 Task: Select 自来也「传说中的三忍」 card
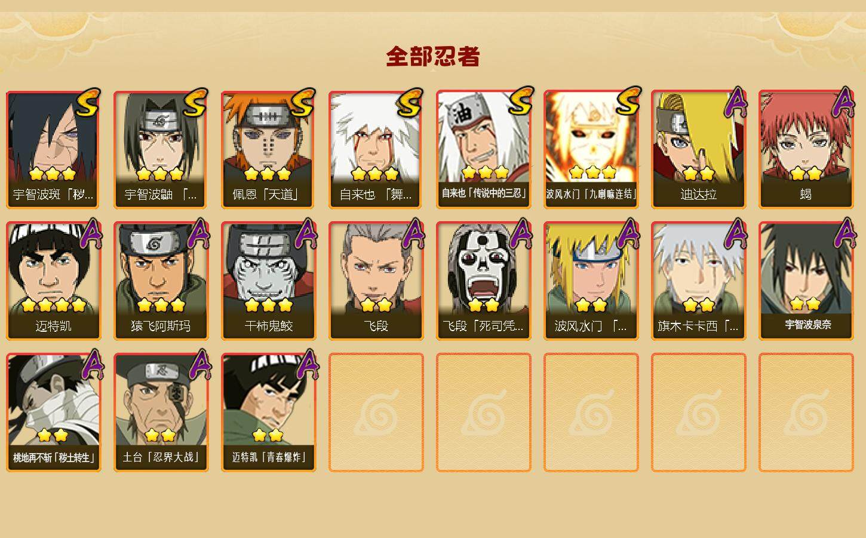pyautogui.click(x=483, y=149)
